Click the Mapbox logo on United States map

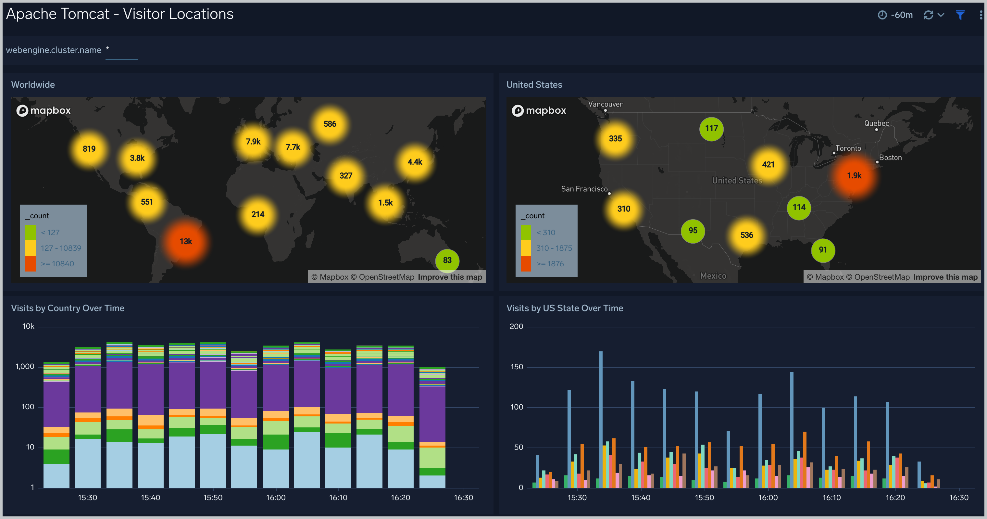point(539,110)
